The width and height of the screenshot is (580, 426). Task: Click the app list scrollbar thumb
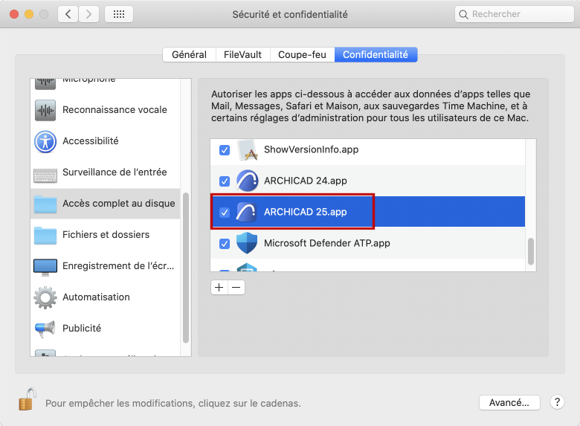point(531,251)
